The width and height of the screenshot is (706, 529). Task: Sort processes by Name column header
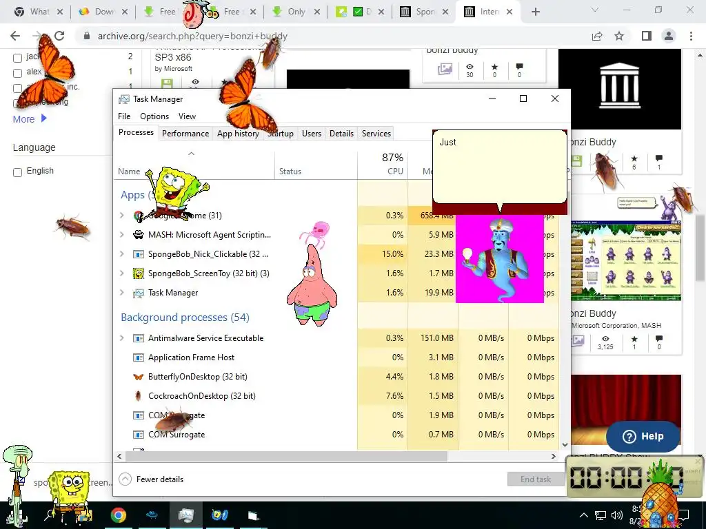pos(194,165)
